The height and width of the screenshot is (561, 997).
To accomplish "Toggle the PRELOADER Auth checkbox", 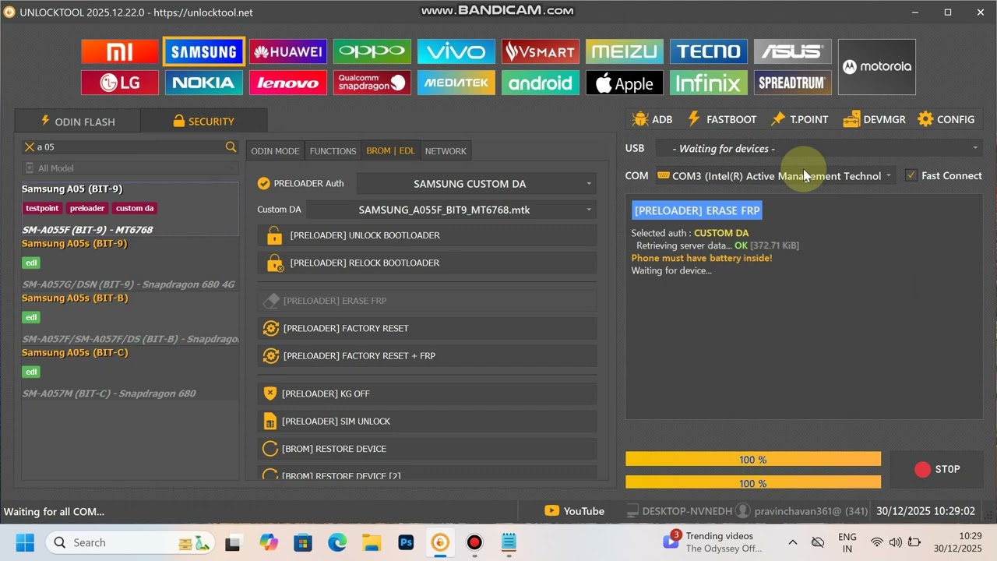I will pos(264,183).
